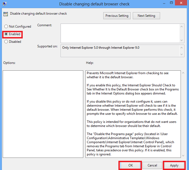Image resolution: width=189 pixels, height=170 pixels.
Task: Maximize the policy dialog window
Action: click(171, 3)
